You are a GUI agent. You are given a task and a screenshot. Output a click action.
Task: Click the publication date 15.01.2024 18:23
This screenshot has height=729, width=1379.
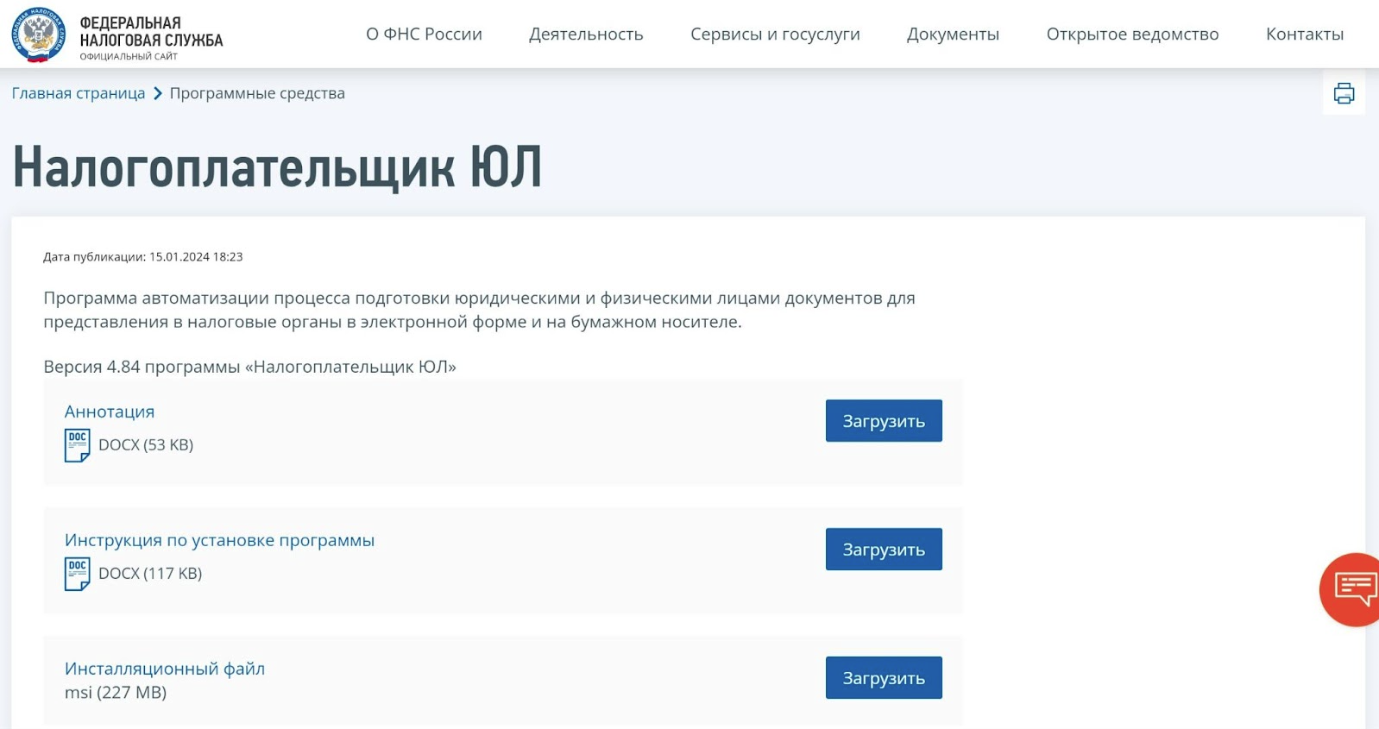(x=196, y=257)
